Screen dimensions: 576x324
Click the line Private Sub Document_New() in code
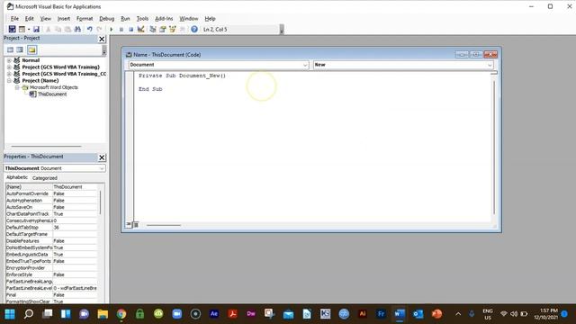[182, 76]
